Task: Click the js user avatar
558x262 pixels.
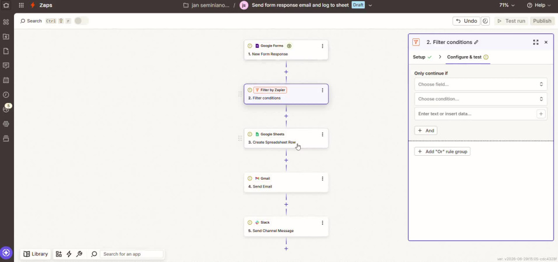Action: tap(244, 6)
